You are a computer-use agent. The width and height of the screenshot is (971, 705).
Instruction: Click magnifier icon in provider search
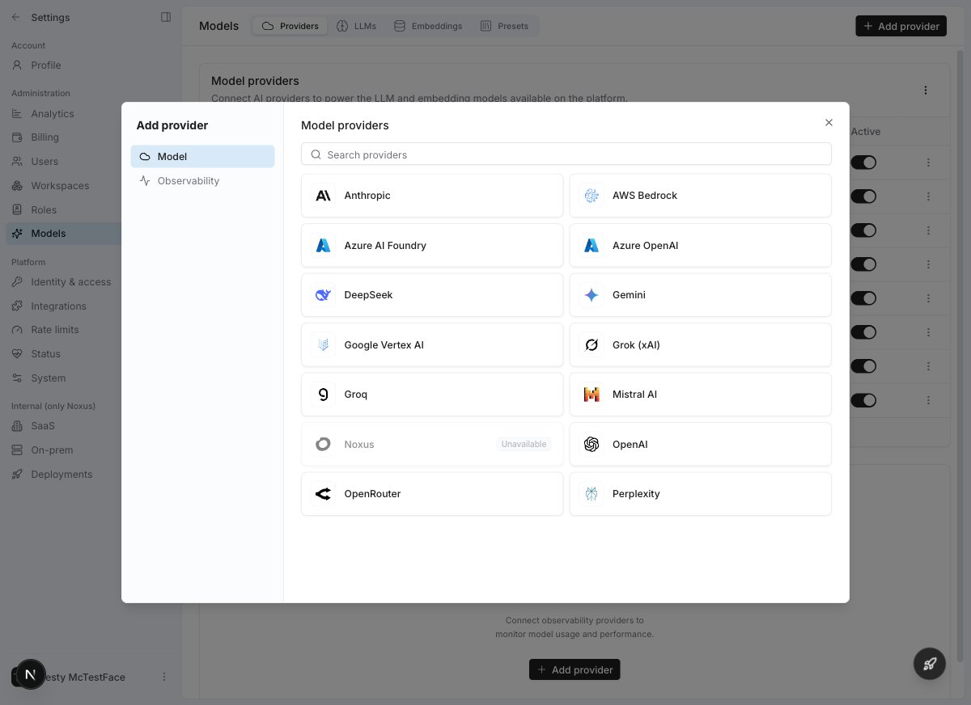[316, 154]
